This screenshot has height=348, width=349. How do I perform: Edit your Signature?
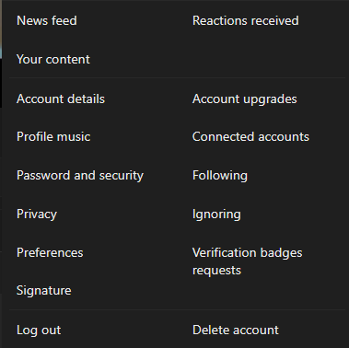coord(43,291)
